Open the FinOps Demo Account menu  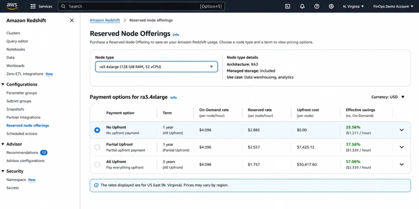[x=393, y=7]
